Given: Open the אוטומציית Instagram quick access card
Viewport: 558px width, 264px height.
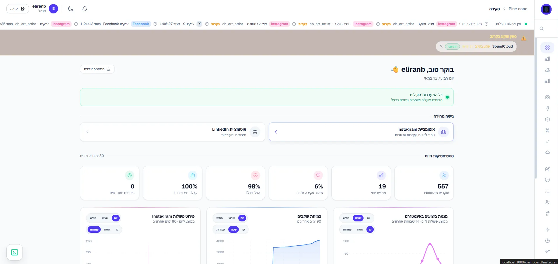Looking at the screenshot, I should [x=361, y=132].
